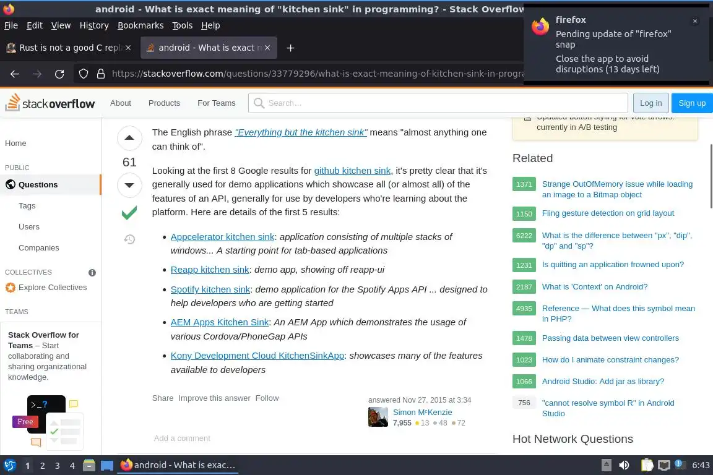
Task: Open the 'Everything but the kitchen sink' link
Action: click(301, 132)
